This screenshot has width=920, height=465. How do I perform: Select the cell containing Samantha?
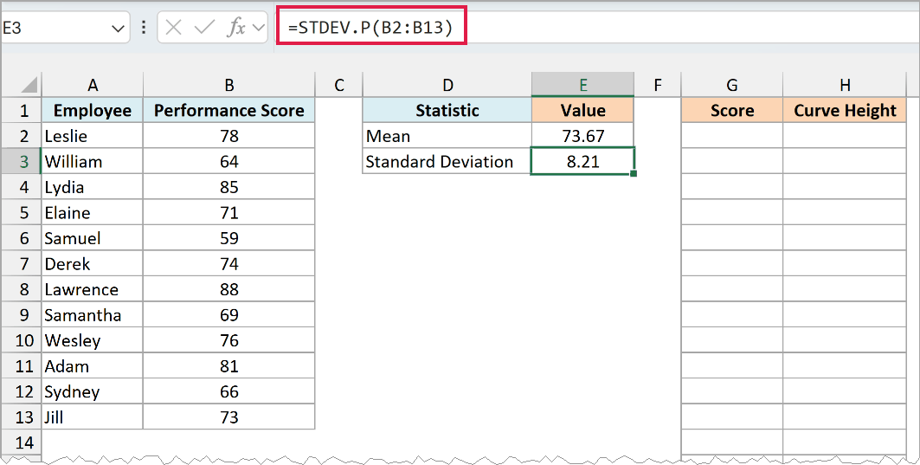tap(92, 314)
